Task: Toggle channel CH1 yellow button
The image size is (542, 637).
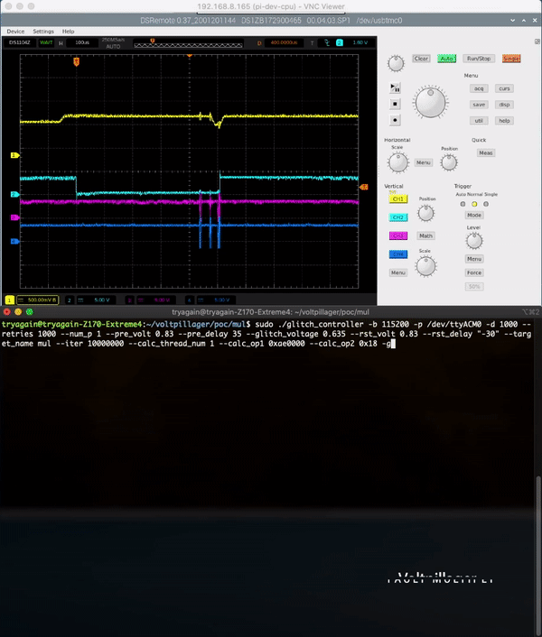Action: pyautogui.click(x=398, y=199)
